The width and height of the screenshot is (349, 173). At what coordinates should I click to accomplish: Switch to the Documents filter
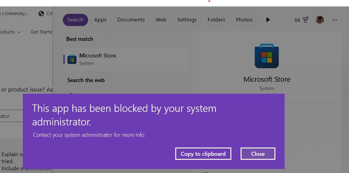(x=131, y=20)
